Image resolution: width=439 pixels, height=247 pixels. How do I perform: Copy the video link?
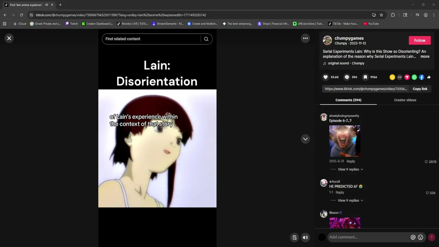[420, 89]
